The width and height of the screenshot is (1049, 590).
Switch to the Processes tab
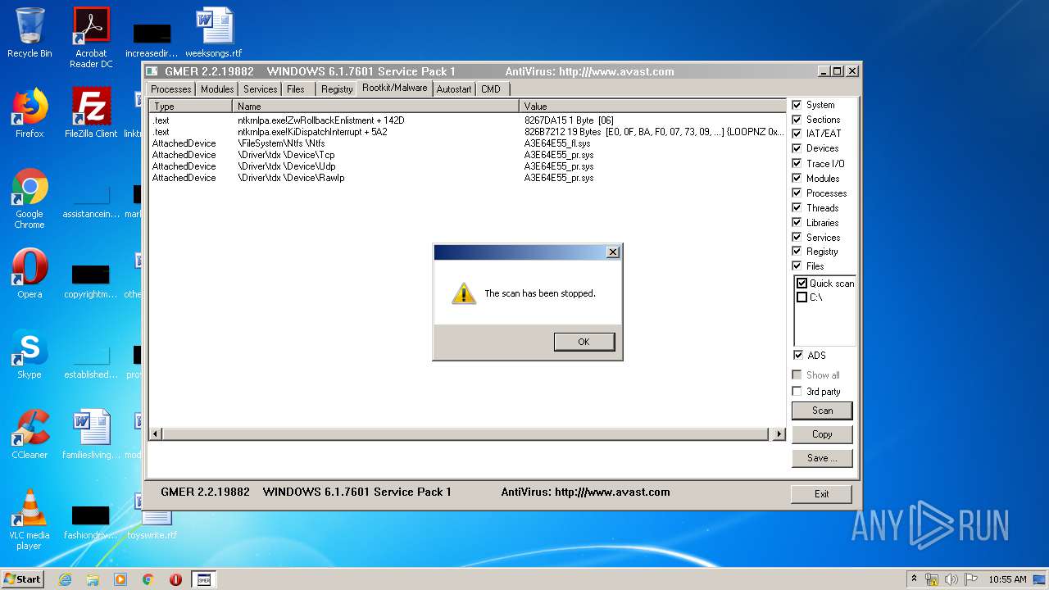(x=171, y=89)
